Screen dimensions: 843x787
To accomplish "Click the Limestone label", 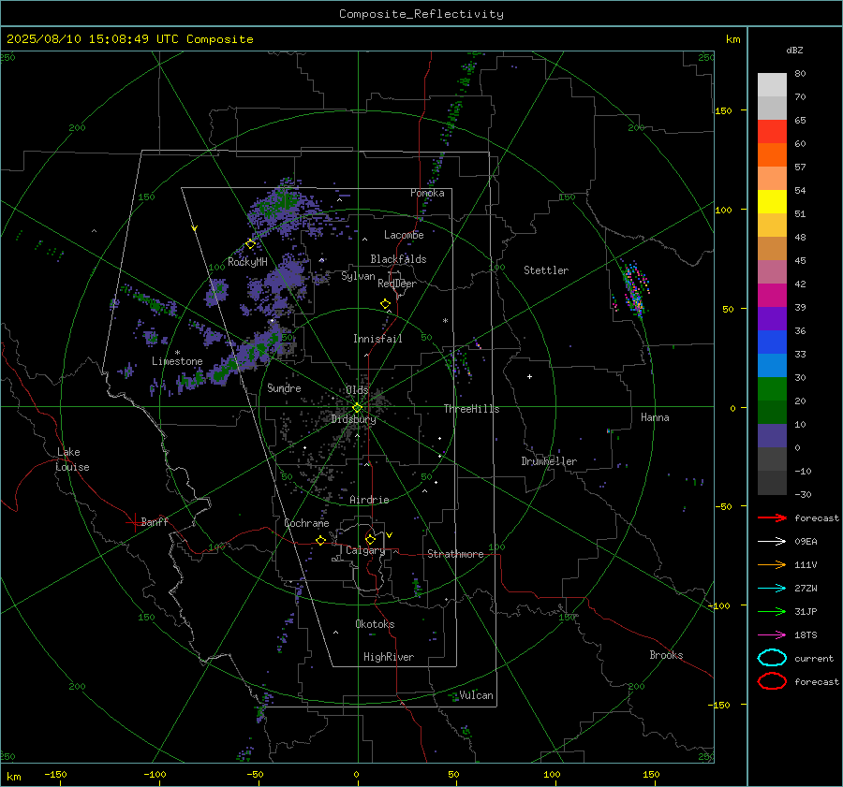I will (177, 361).
